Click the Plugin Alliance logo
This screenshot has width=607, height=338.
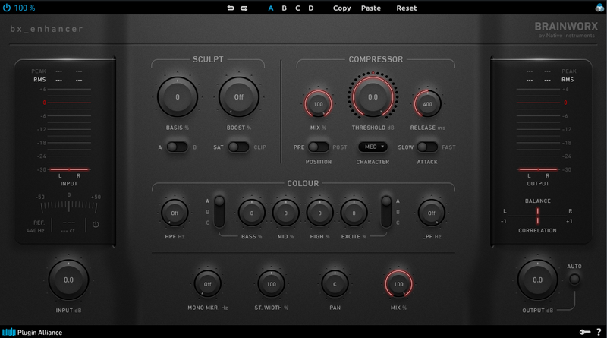[32, 332]
